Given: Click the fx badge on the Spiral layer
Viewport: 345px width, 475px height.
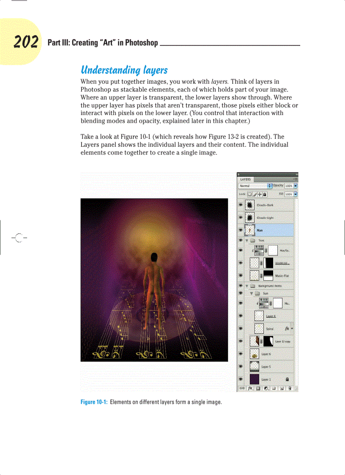Looking at the screenshot, I should 287,329.
